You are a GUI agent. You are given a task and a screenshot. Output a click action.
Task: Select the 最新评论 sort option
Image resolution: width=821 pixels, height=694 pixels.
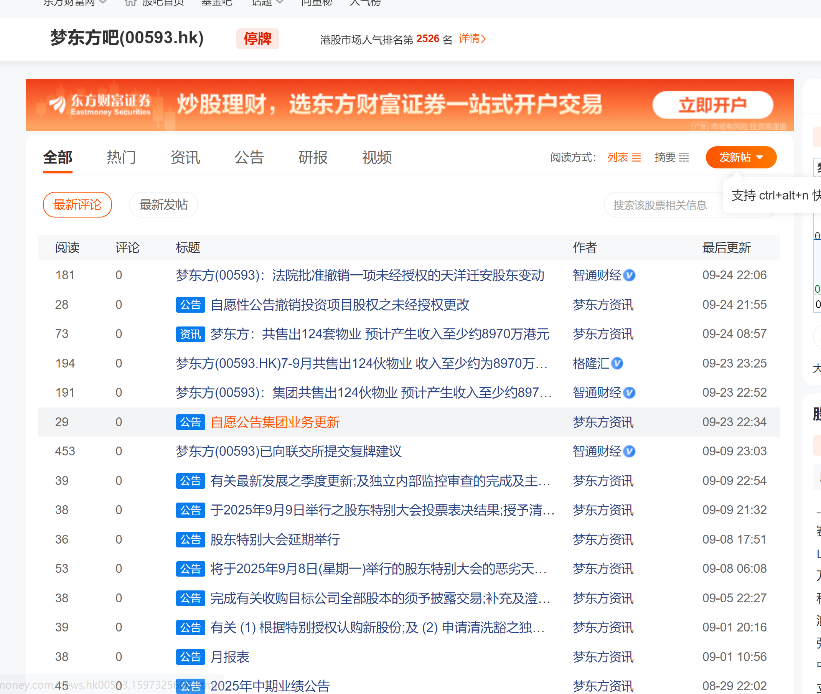[x=77, y=204]
